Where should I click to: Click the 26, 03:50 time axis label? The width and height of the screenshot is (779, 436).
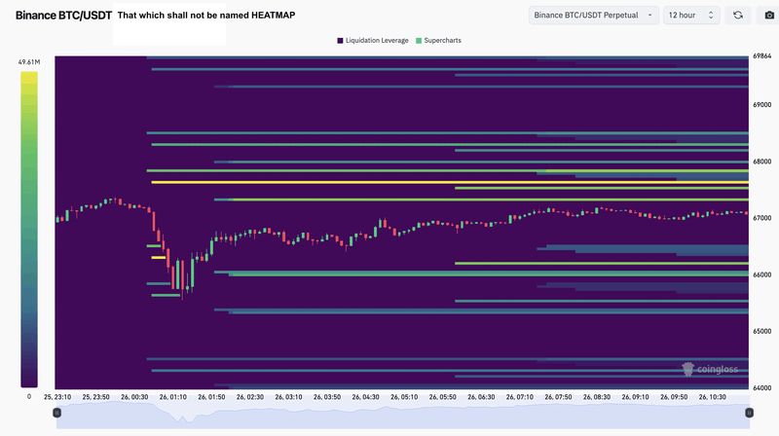(x=327, y=397)
